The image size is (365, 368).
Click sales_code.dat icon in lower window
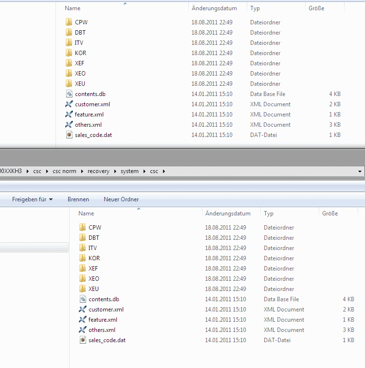[x=83, y=340]
